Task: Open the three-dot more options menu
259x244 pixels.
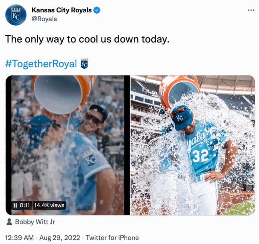Action: point(251,10)
